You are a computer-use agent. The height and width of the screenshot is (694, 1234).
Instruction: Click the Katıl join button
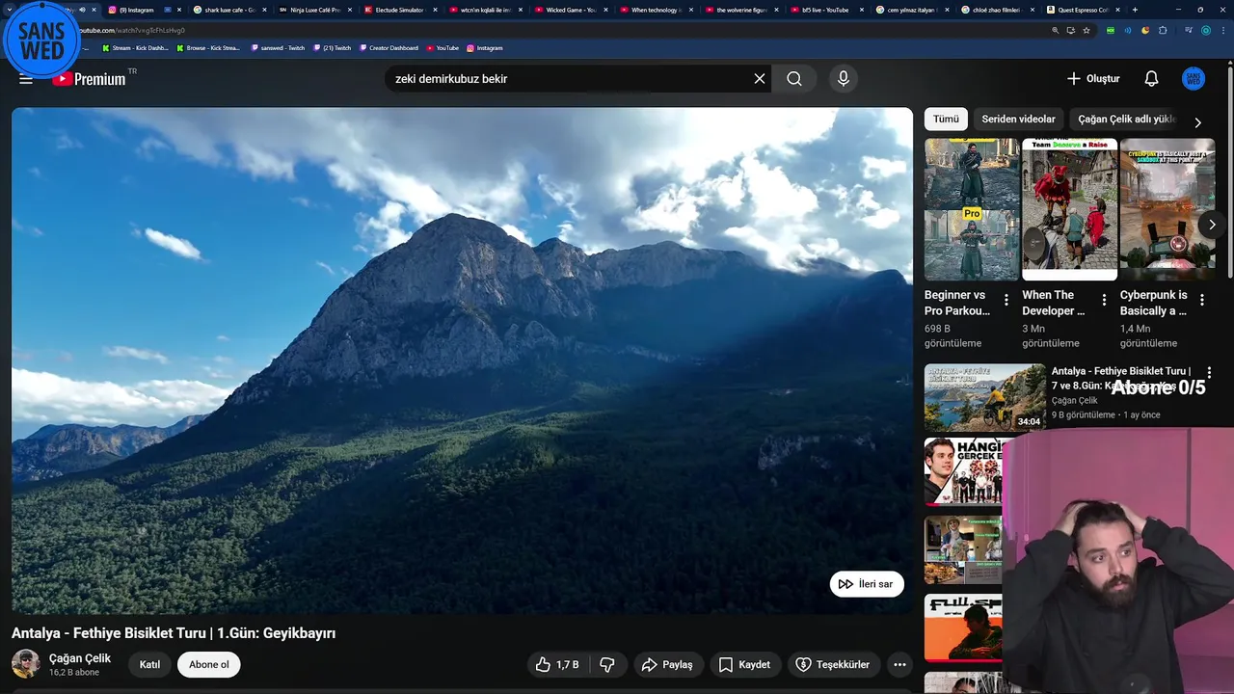[149, 664]
